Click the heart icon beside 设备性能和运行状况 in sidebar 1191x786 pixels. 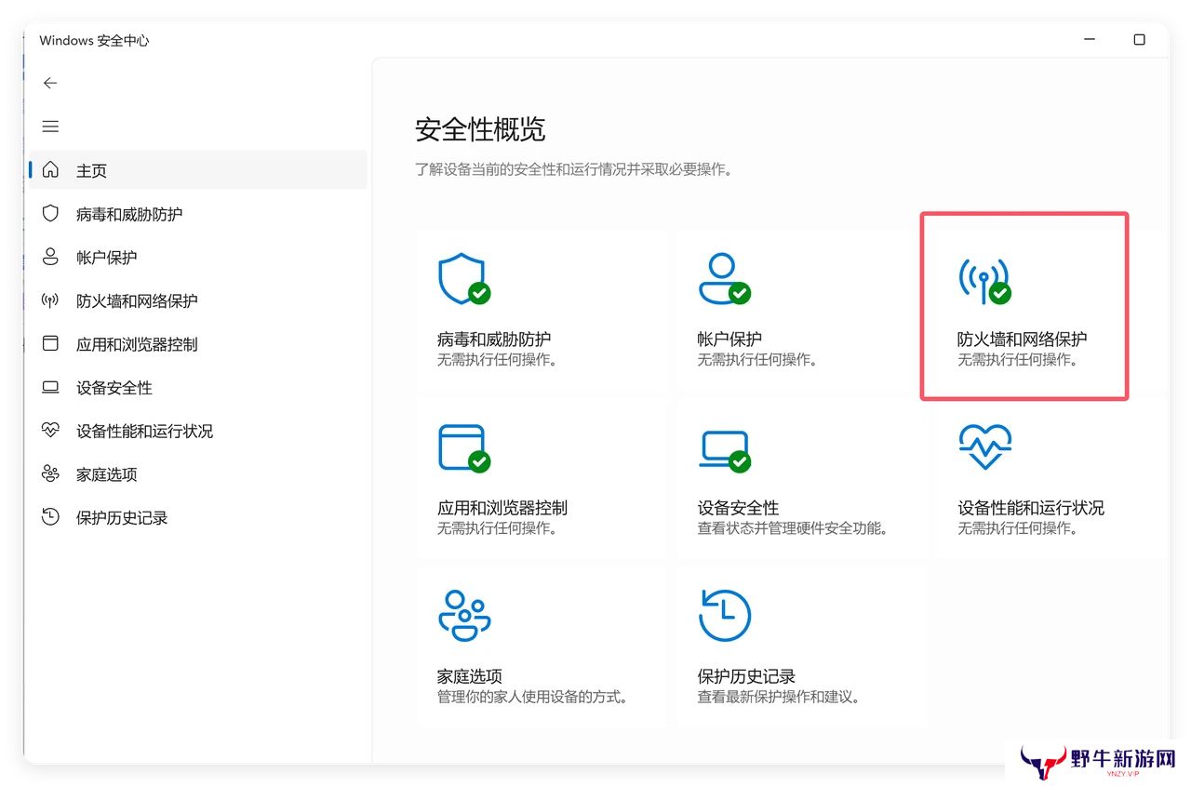pos(50,431)
